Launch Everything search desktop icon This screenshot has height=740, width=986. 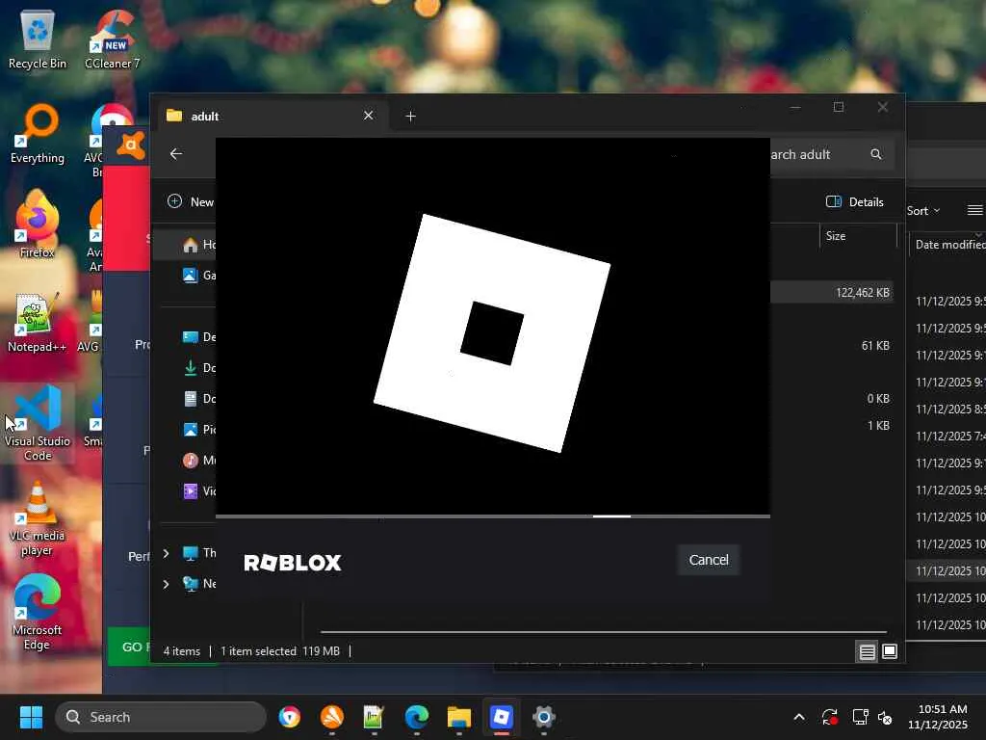pos(38,134)
